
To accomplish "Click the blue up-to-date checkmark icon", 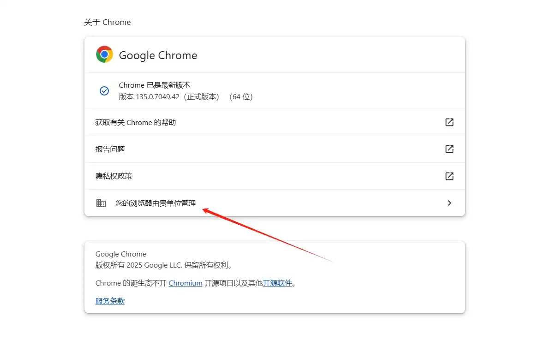I will tap(104, 91).
